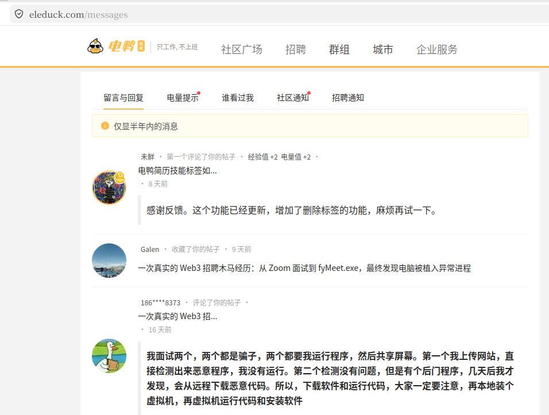Click the info icon in half-year notice
Image resolution: width=549 pixels, height=415 pixels.
(x=105, y=126)
